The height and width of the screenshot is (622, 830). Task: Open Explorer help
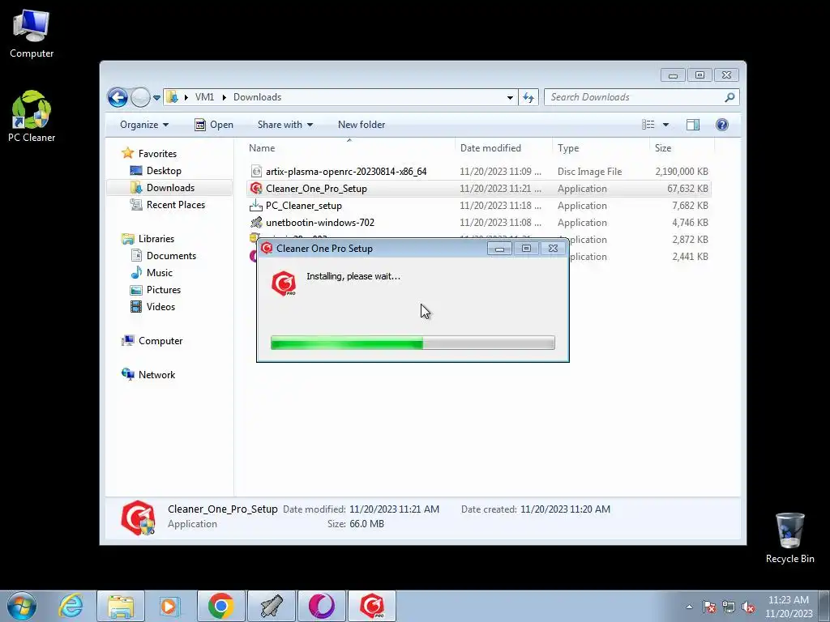point(722,125)
